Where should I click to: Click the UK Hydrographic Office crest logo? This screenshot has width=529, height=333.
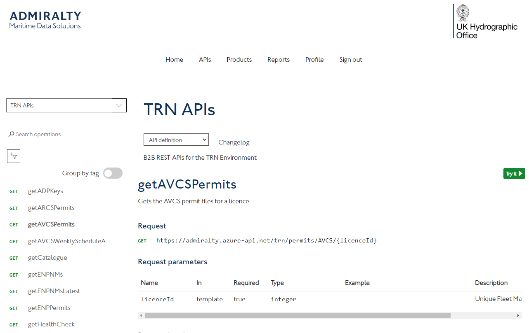coord(485,21)
